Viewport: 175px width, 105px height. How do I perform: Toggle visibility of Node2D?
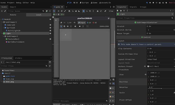tap(50, 19)
